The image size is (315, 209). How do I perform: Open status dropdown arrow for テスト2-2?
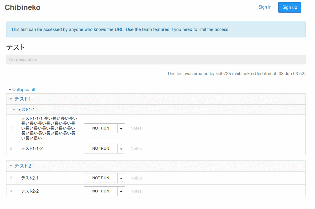point(121,191)
